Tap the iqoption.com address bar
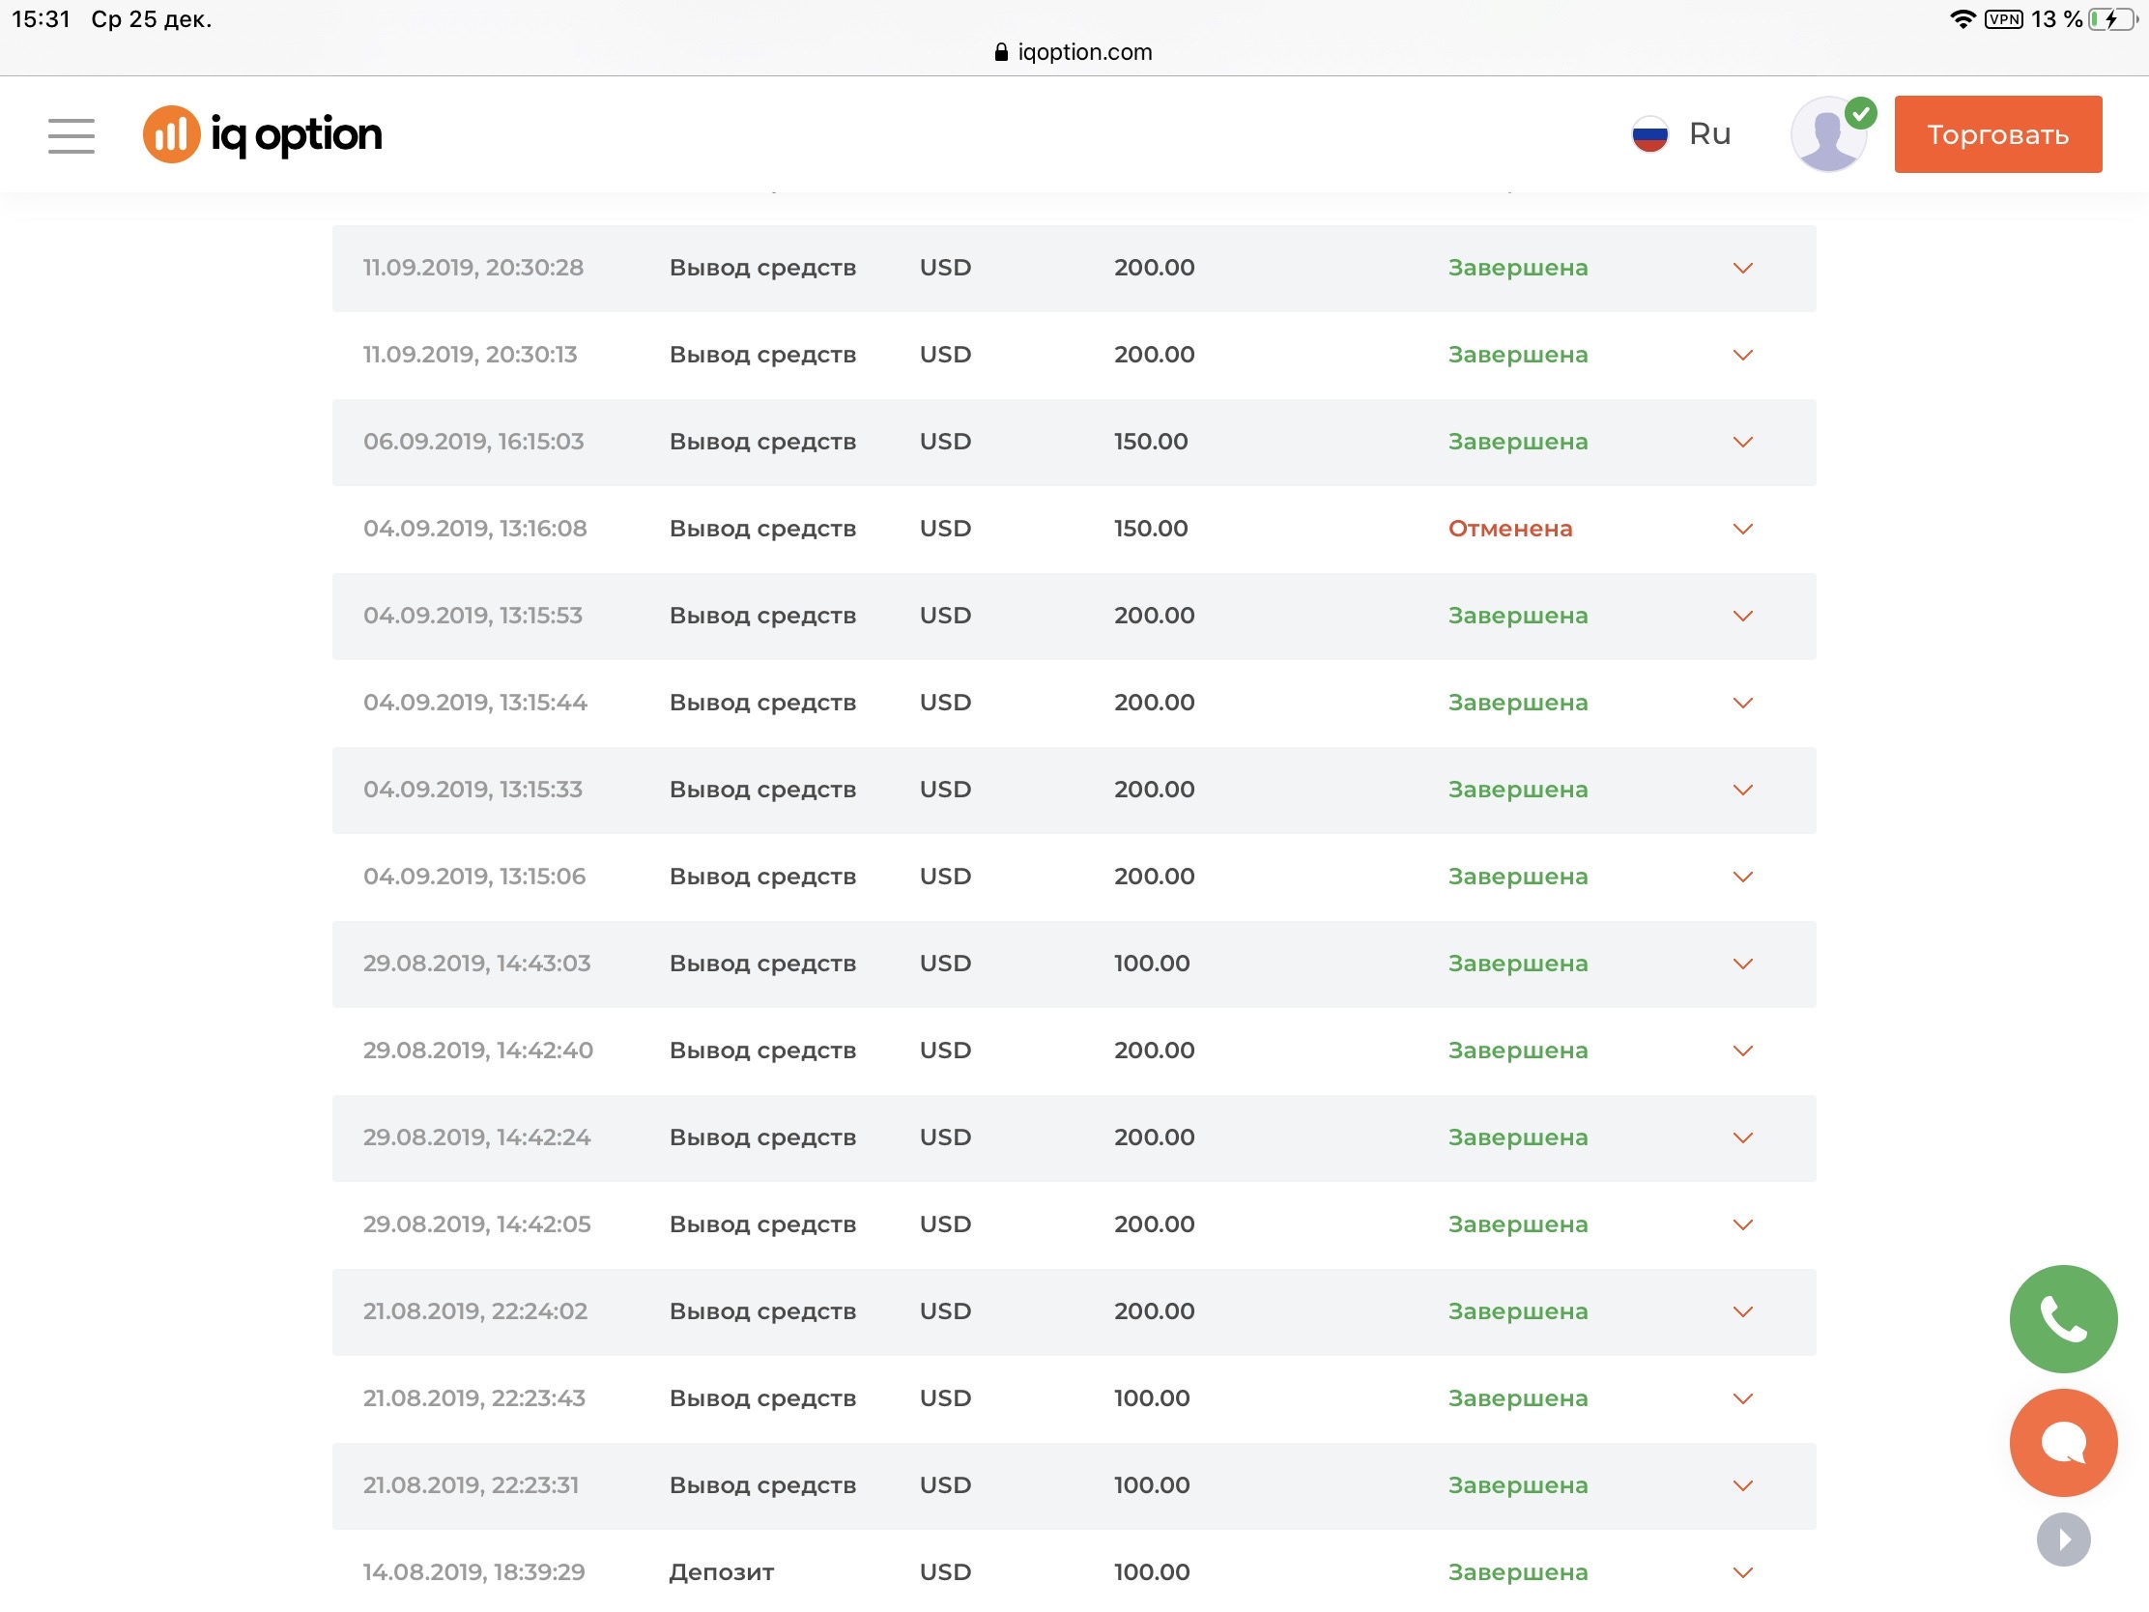The height and width of the screenshot is (1612, 2149). pyautogui.click(x=1083, y=52)
